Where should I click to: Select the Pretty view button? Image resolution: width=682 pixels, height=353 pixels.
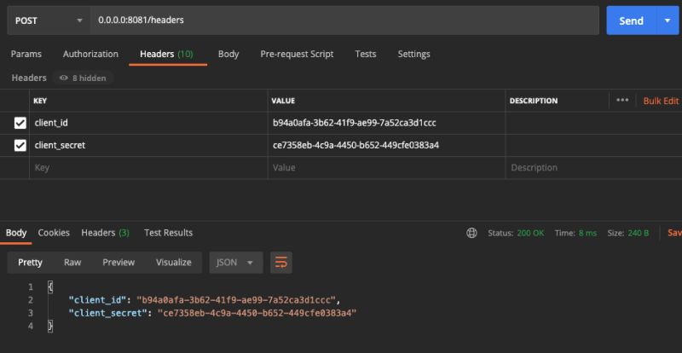click(x=30, y=263)
